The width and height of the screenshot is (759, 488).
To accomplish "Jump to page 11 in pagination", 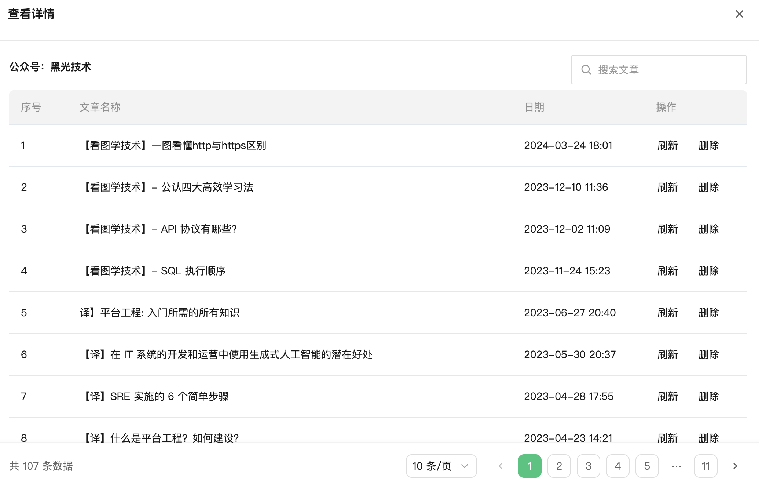I will (x=706, y=466).
